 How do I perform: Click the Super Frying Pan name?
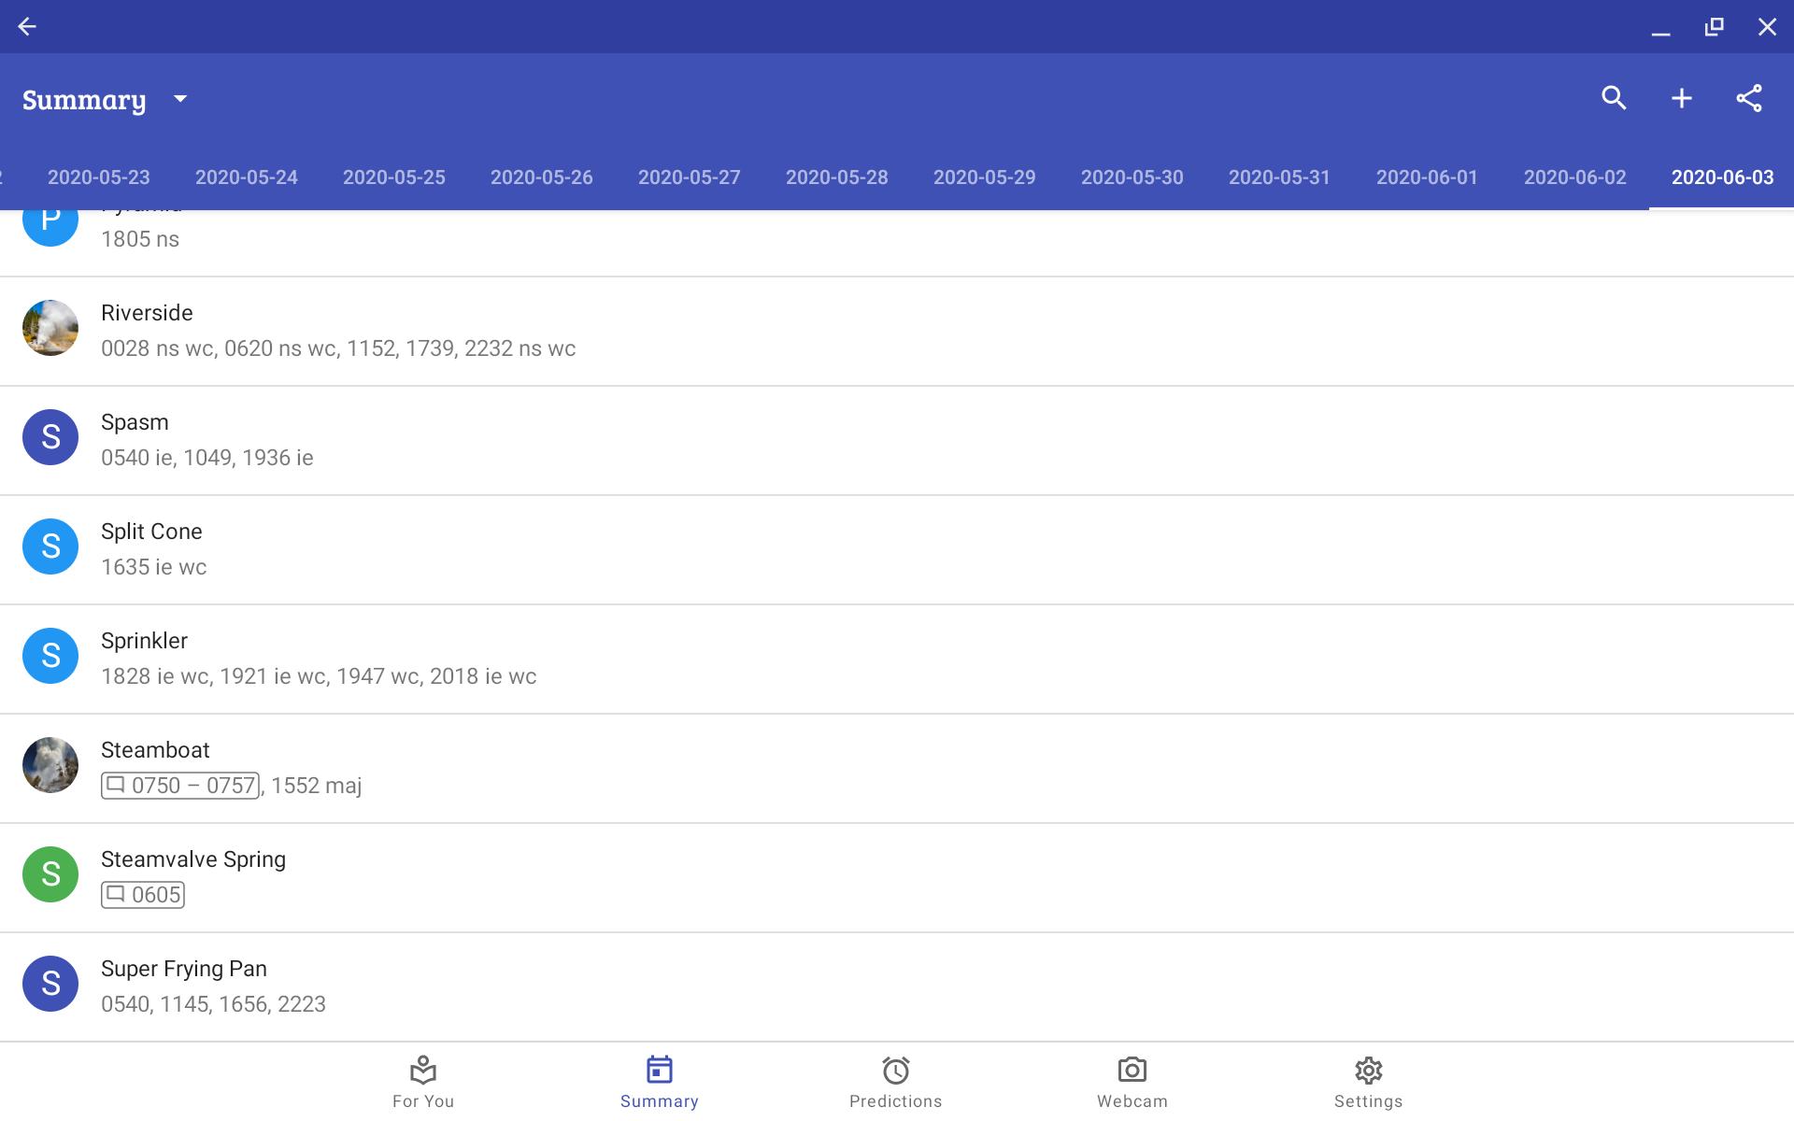click(x=184, y=969)
